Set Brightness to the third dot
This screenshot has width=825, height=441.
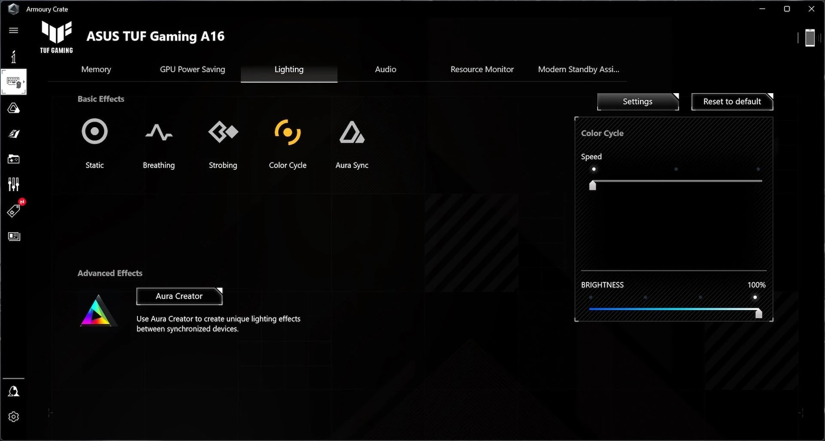(700, 297)
